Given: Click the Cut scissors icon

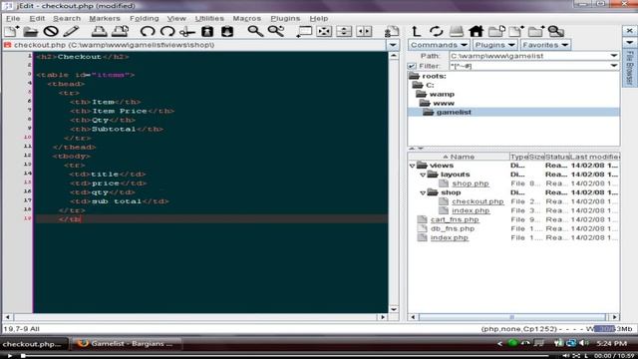Looking at the screenshot, I should [x=187, y=31].
